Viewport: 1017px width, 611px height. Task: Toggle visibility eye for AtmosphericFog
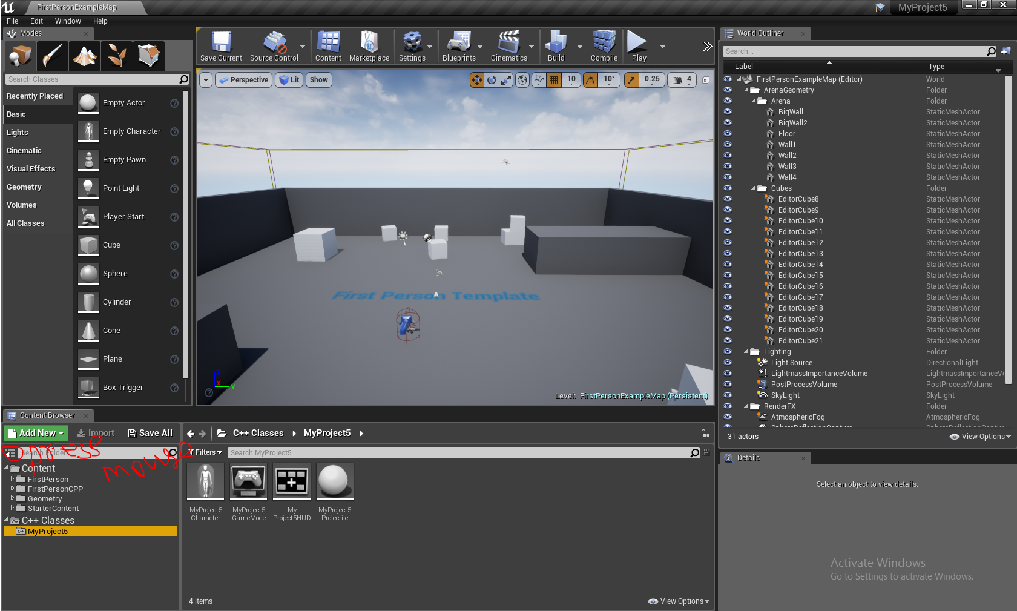click(x=728, y=417)
